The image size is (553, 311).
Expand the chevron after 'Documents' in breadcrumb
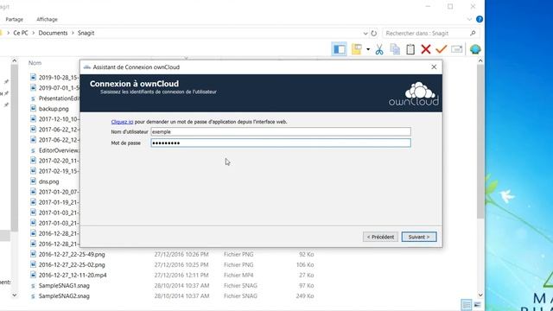tap(73, 33)
